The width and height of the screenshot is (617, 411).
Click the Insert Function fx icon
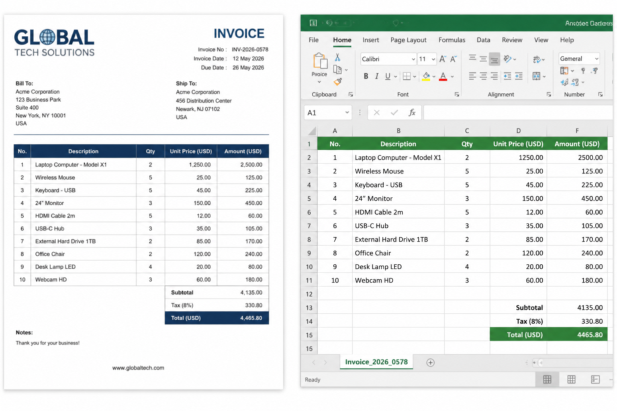412,113
